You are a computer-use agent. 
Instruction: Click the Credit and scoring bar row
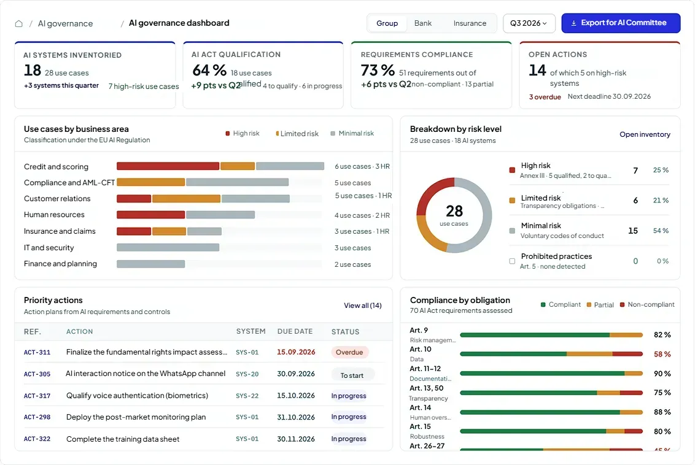(220, 166)
